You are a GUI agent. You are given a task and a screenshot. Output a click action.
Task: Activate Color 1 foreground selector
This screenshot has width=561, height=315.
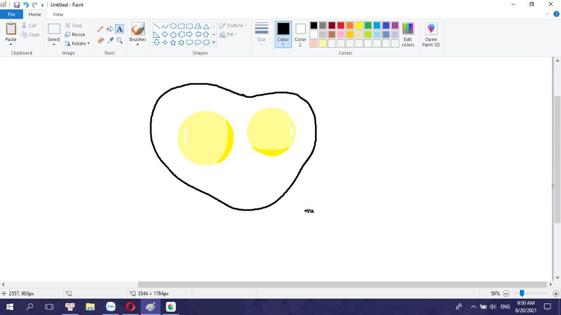(x=283, y=34)
